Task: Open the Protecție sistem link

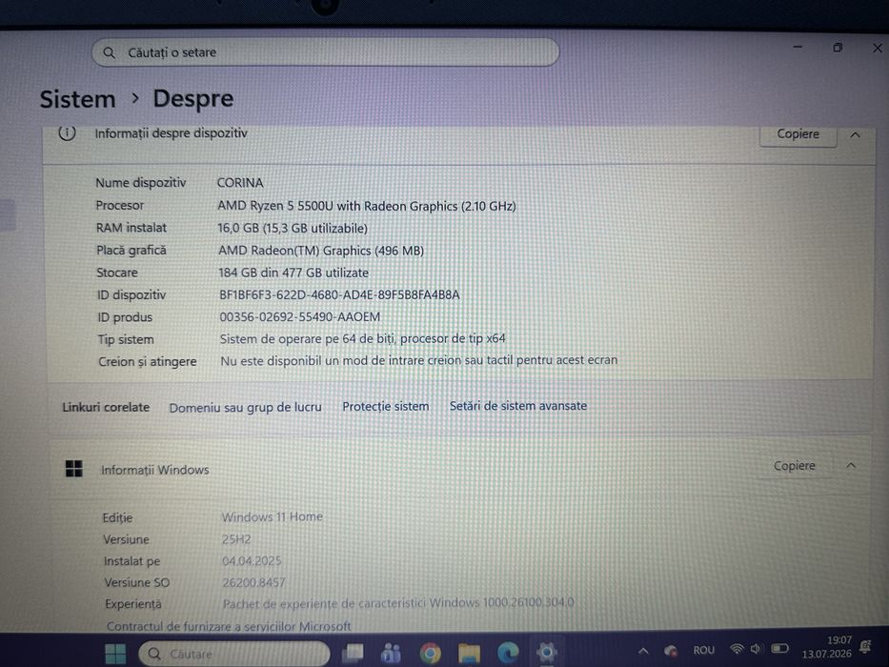Action: (x=386, y=406)
